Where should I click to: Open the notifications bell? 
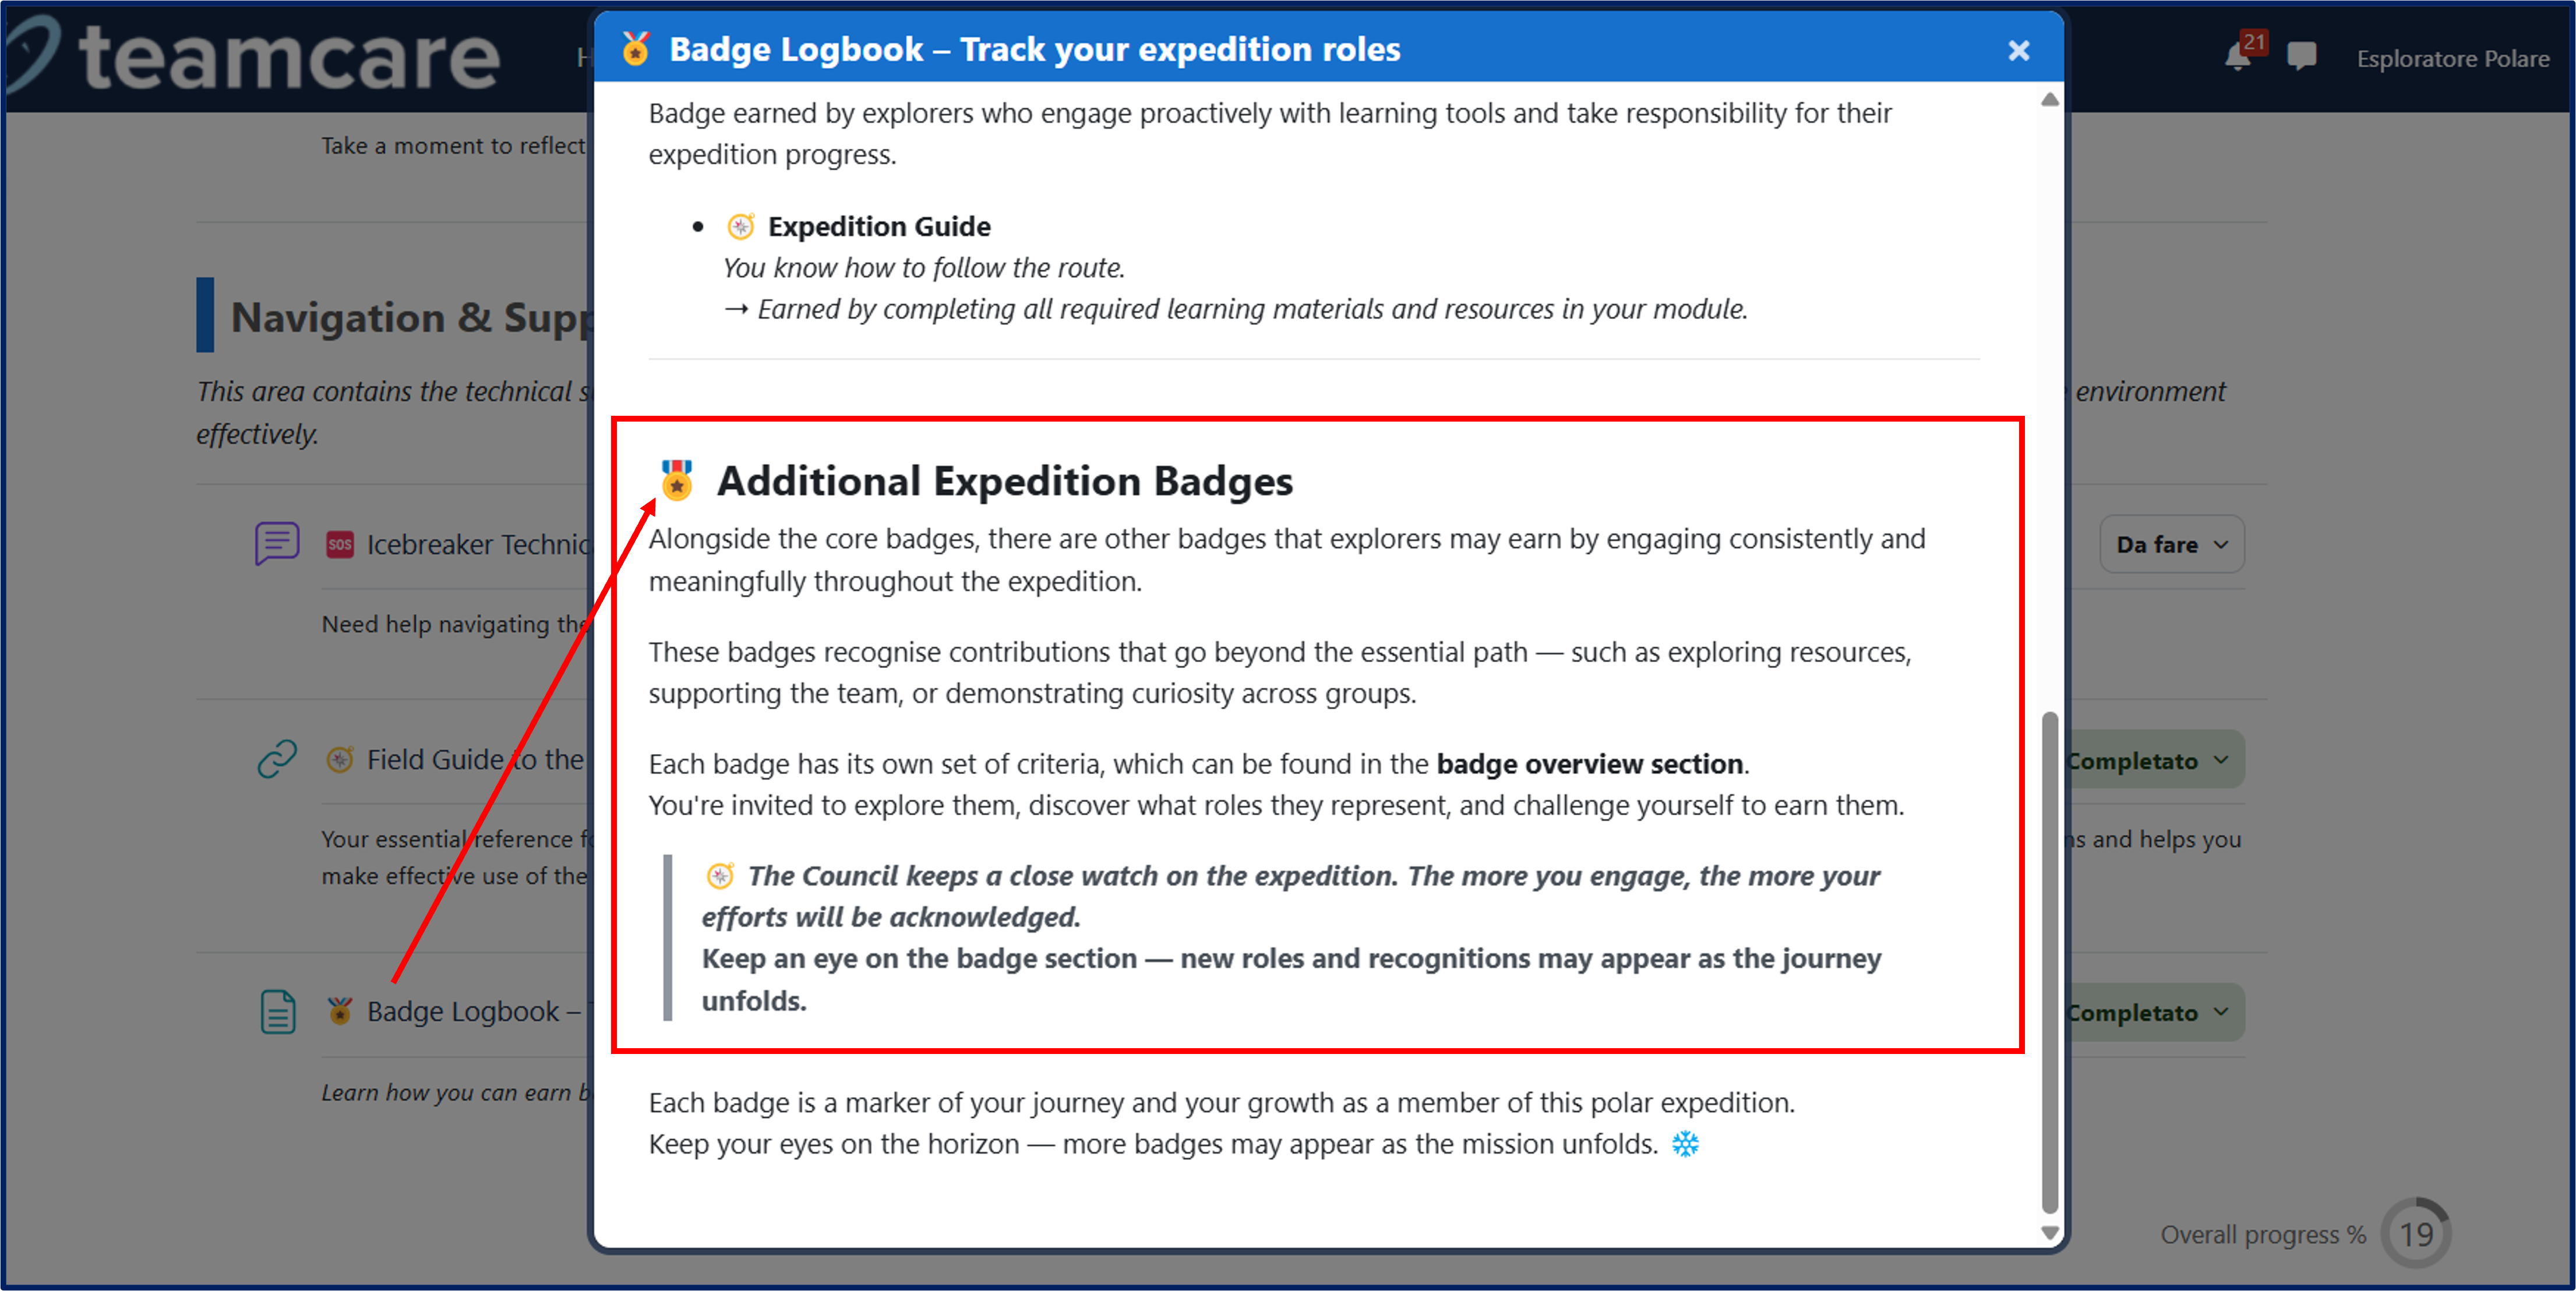[2238, 57]
